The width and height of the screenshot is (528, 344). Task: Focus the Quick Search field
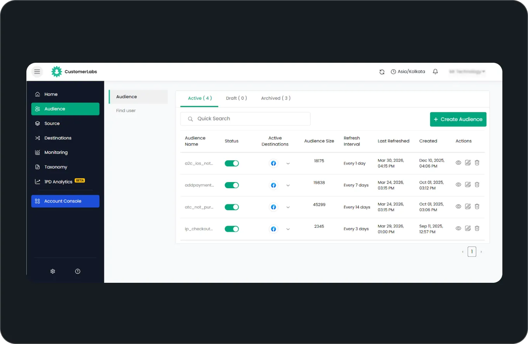(x=245, y=119)
